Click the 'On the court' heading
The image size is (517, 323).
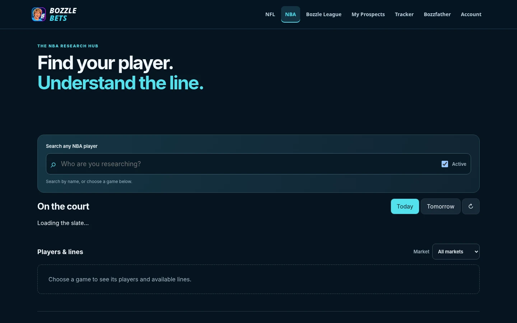pyautogui.click(x=63, y=206)
